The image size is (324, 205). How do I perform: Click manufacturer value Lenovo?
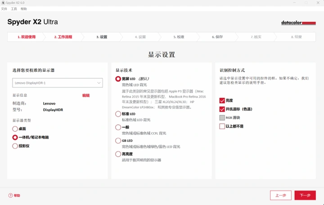coord(49,104)
